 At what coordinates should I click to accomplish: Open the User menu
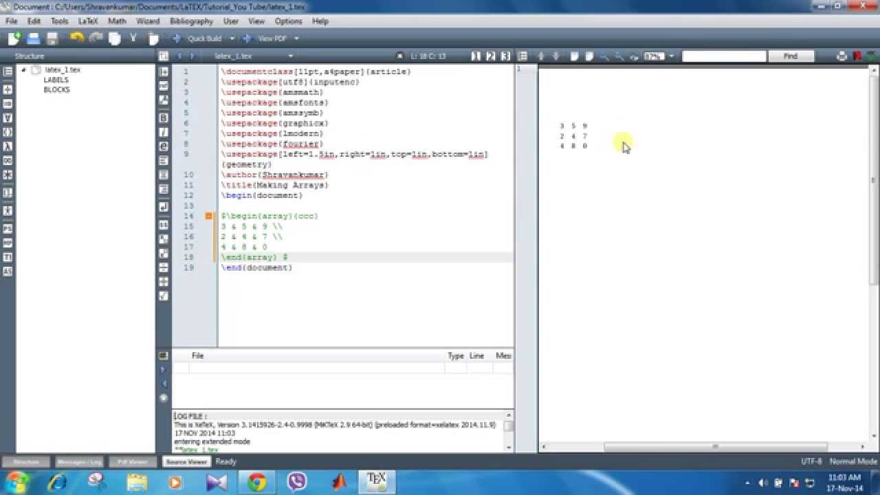[x=231, y=21]
